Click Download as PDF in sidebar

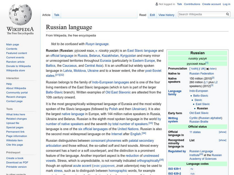point(17,162)
